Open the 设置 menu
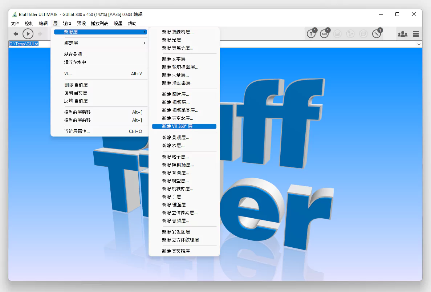 tap(118, 23)
